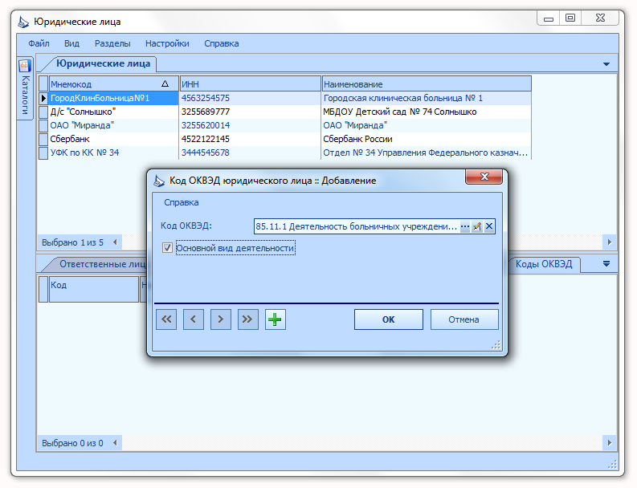Maximize the Юридические лица window
Screen dimensions: 637x488
[570, 18]
